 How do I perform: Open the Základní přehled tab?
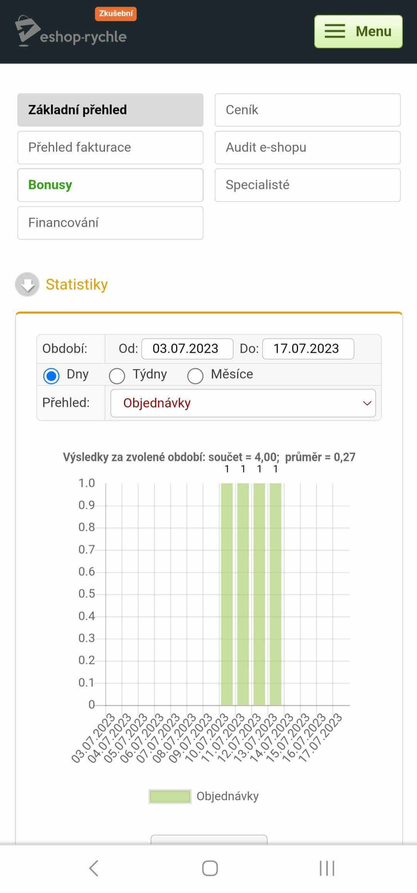pyautogui.click(x=110, y=110)
